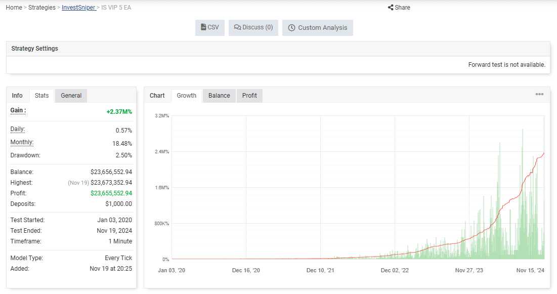Click the Share icon
Screen dimensions: 557x294
[x=391, y=8]
